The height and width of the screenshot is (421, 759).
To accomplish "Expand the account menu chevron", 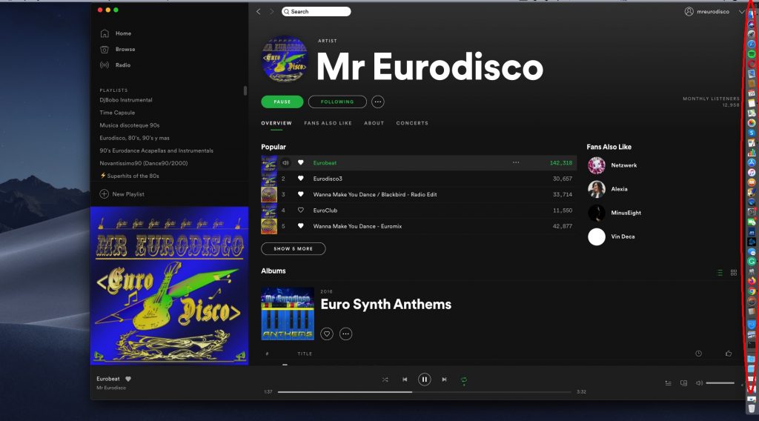I will click(741, 12).
